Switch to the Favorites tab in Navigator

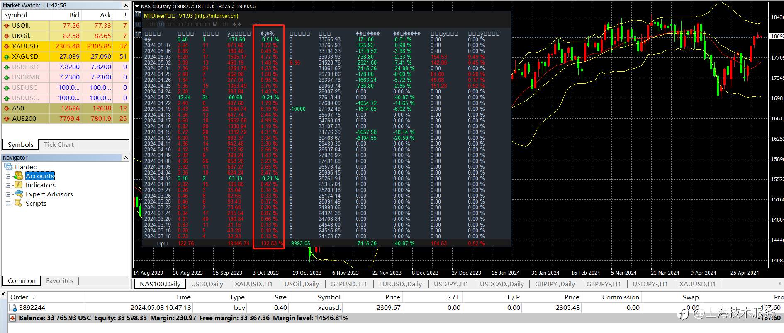[60, 281]
